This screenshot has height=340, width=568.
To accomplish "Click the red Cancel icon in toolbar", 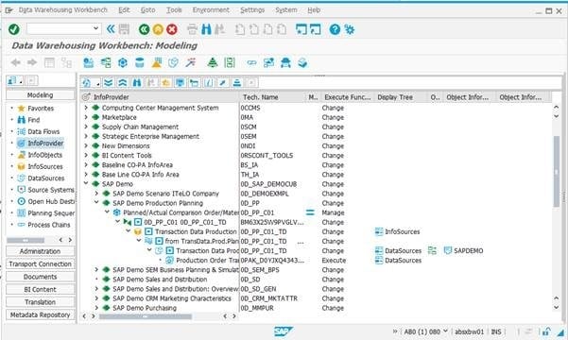I will pos(172,29).
